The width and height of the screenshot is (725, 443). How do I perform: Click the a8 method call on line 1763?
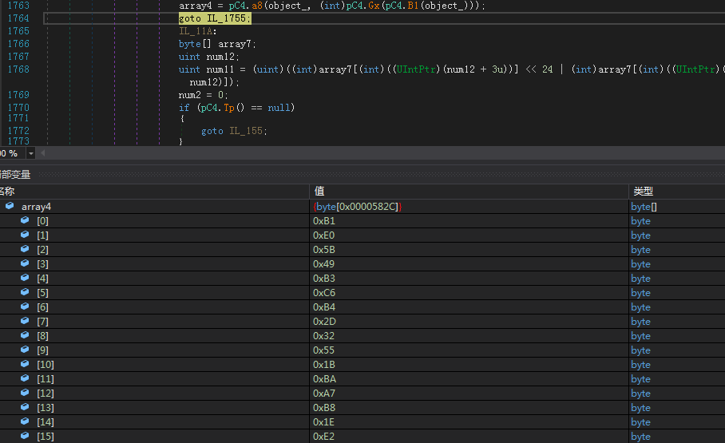256,6
